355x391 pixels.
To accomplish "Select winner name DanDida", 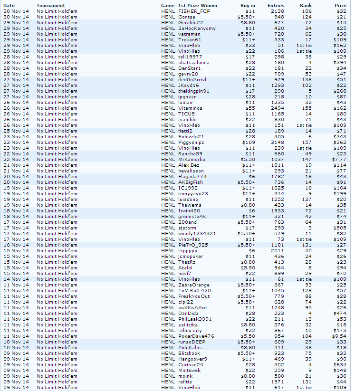I will pos(188,314).
